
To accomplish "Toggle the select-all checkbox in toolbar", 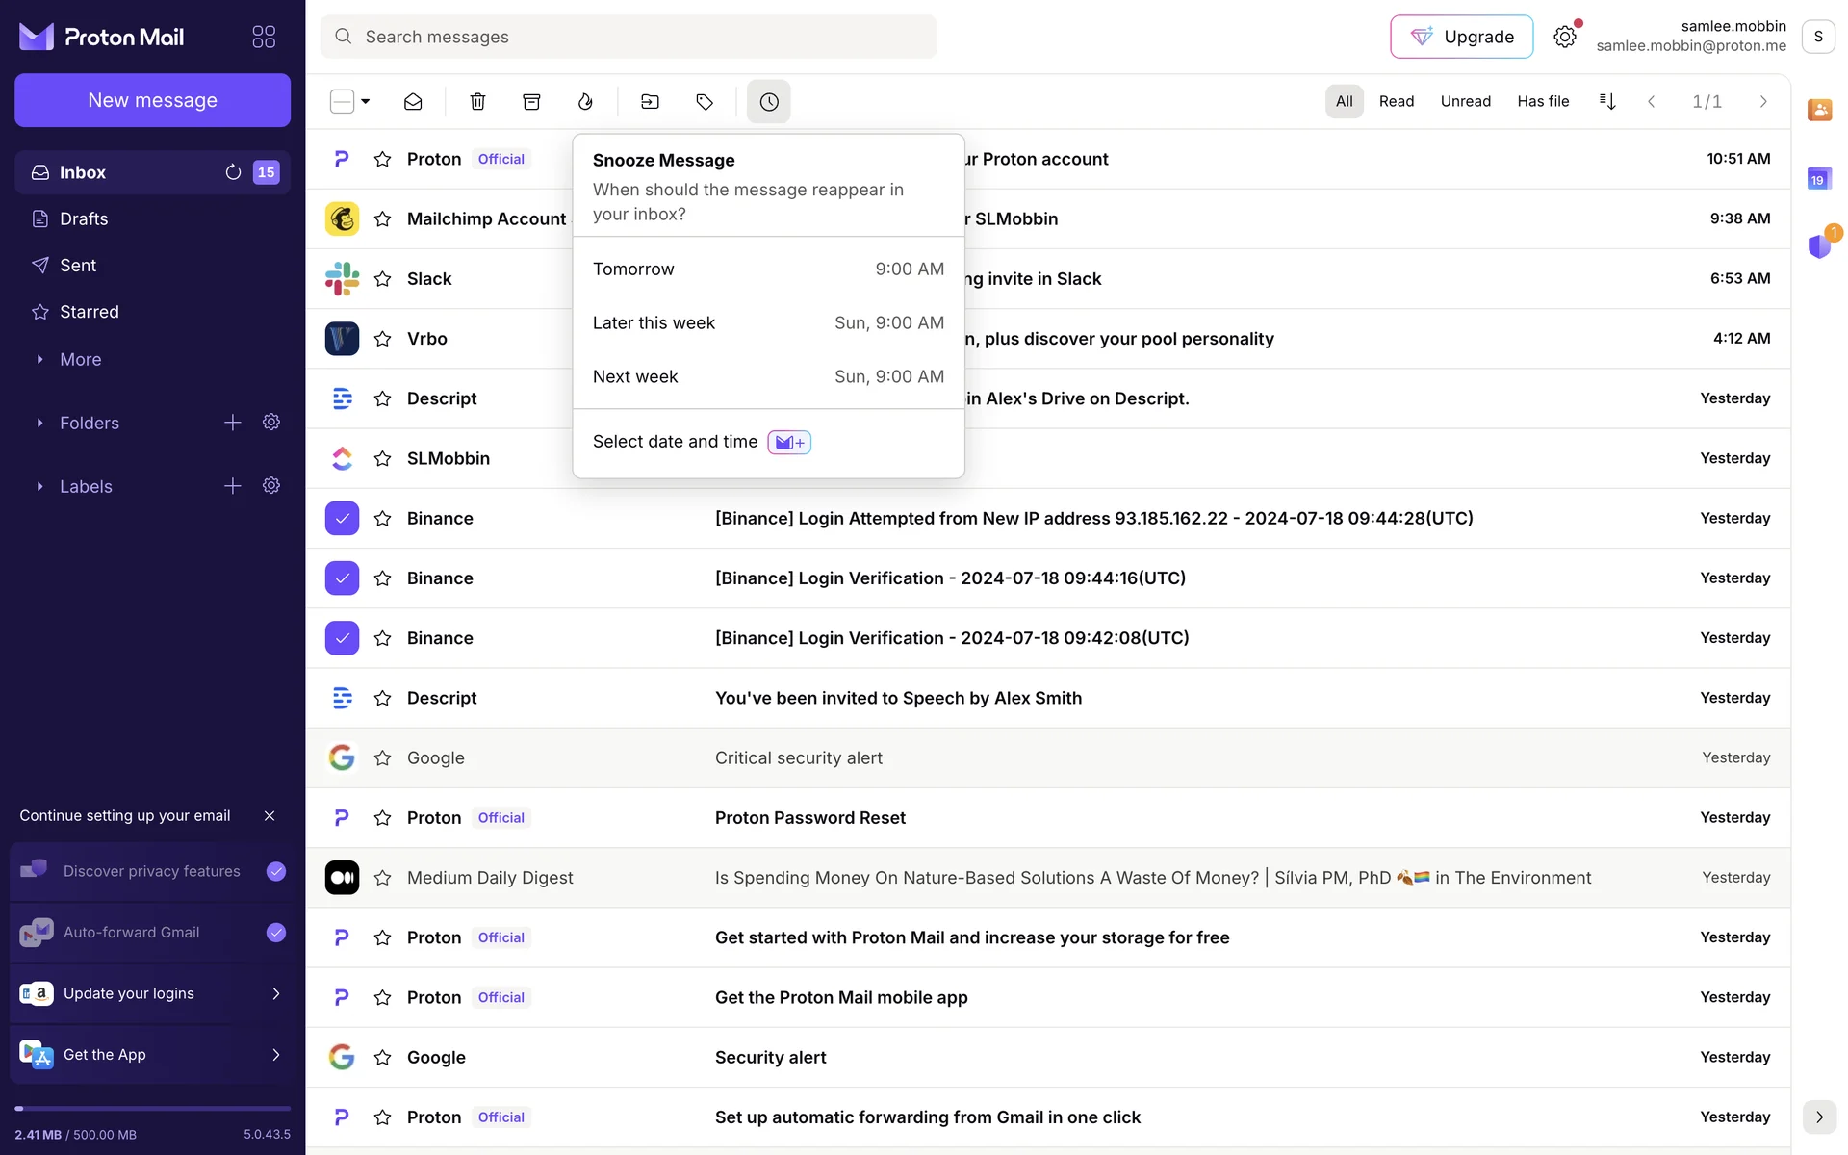I will tap(342, 101).
